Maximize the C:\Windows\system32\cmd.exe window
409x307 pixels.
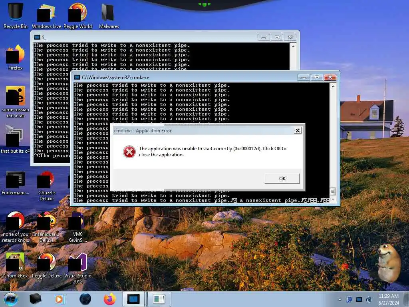317,78
